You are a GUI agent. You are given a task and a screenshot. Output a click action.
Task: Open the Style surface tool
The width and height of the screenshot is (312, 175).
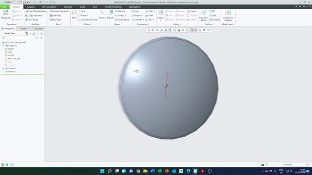213,16
